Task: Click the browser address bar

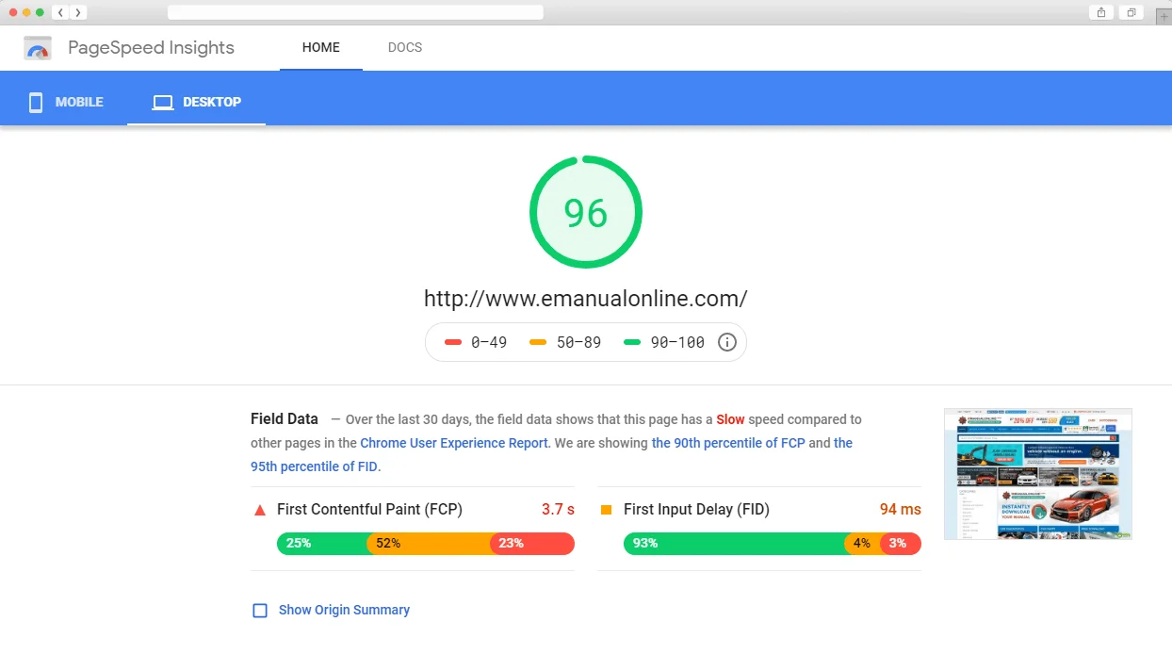Action: click(x=355, y=12)
